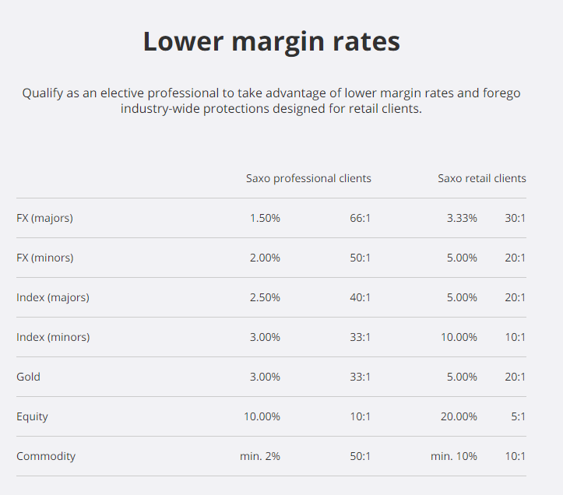The image size is (563, 495).
Task: Click the "min. 2%" commodity margin value
Action: point(260,456)
